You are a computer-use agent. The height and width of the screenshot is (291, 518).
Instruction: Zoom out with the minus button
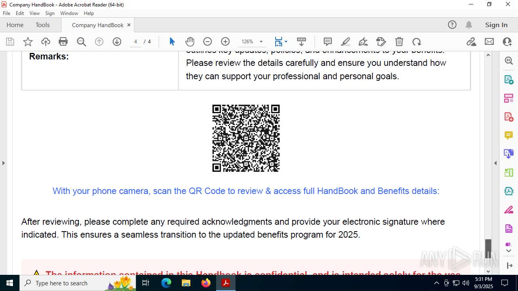click(208, 42)
